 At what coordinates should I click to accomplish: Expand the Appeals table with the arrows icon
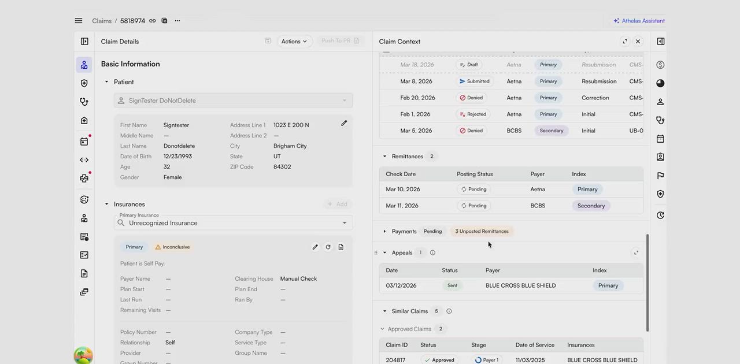pyautogui.click(x=636, y=252)
